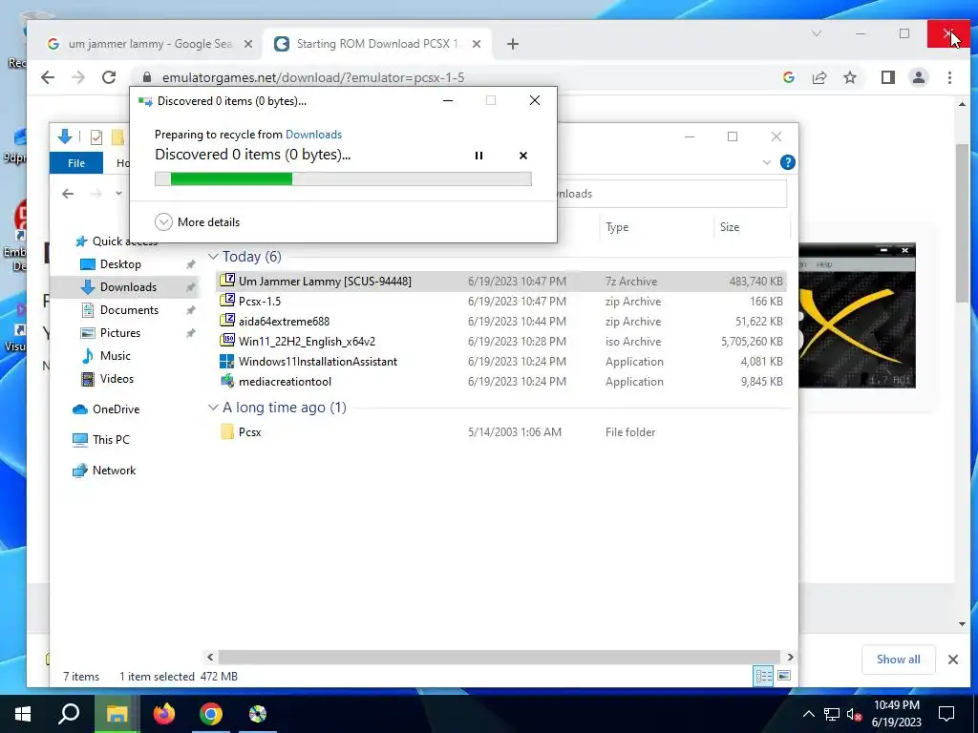Select the Windows11InstallationAssistant application
Image resolution: width=978 pixels, height=733 pixels.
coord(501,362)
